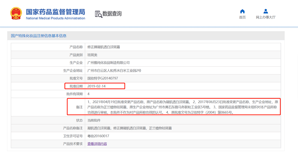Click the national emblem logo
Viewport: 298px width, 154px height.
(16, 13)
